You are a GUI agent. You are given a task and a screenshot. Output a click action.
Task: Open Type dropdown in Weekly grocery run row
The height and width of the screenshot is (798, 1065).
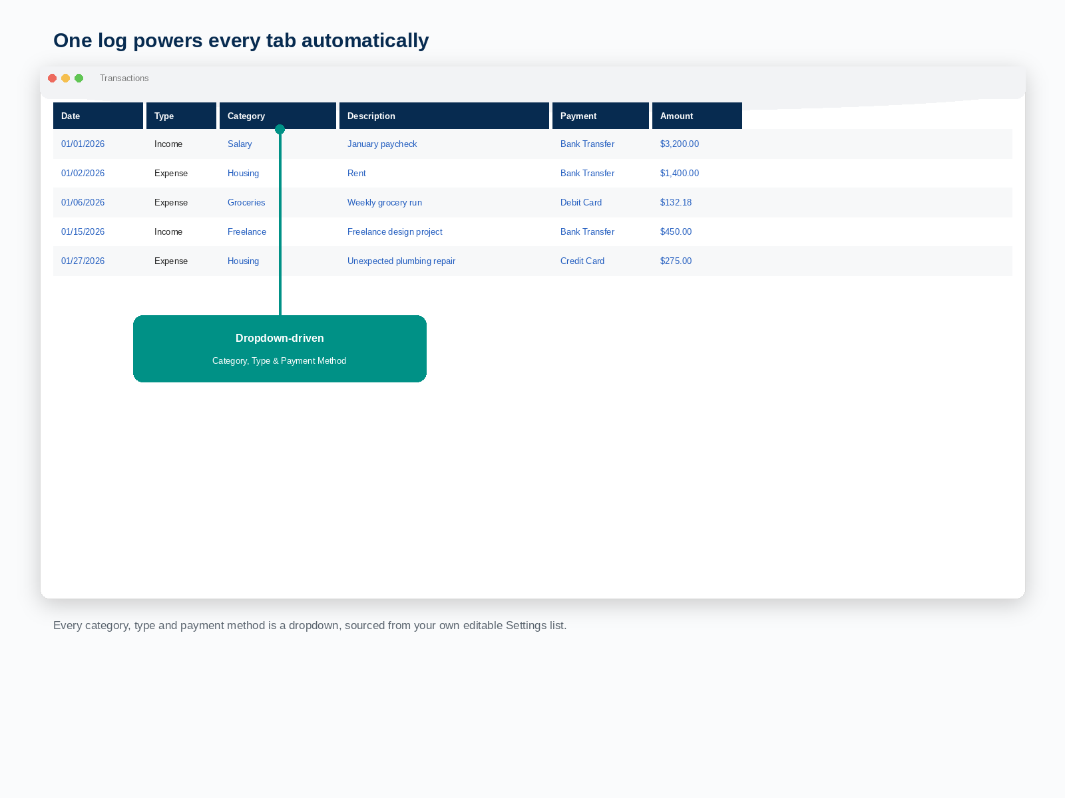click(x=171, y=203)
